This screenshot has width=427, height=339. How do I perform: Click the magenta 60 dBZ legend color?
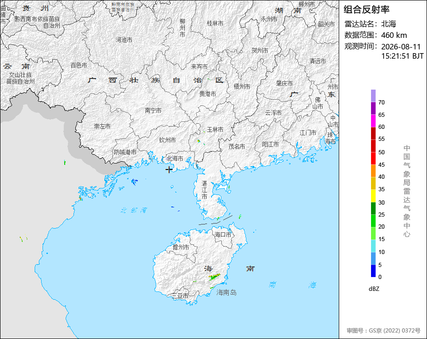pyautogui.click(x=373, y=121)
